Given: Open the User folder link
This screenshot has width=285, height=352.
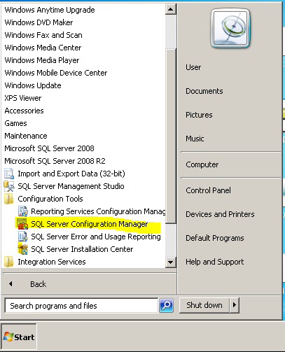Looking at the screenshot, I should 193,67.
